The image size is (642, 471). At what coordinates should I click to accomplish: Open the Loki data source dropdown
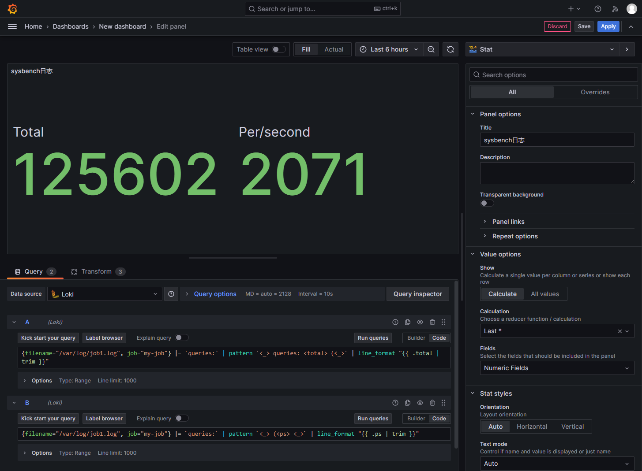tap(105, 294)
